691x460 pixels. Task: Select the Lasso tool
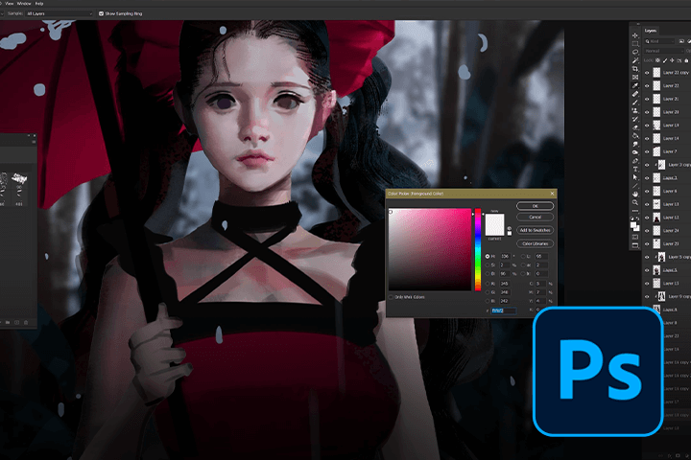click(x=635, y=52)
